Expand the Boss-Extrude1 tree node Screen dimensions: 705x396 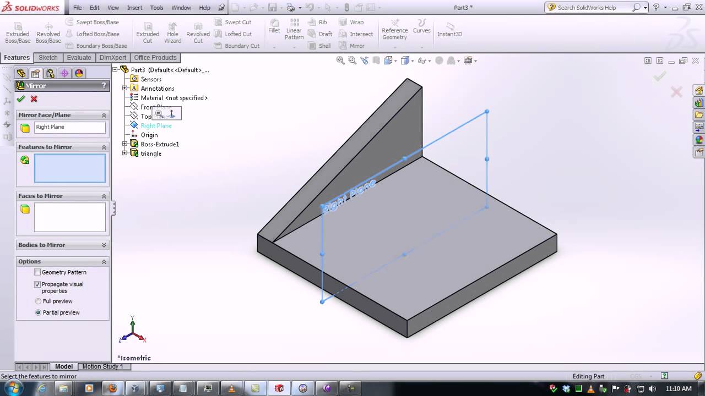point(124,144)
